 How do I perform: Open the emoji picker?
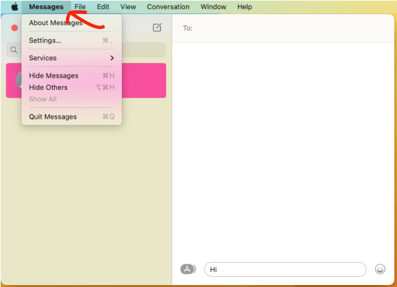380,269
